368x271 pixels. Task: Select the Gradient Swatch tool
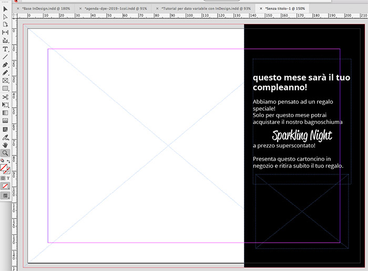pos(5,113)
